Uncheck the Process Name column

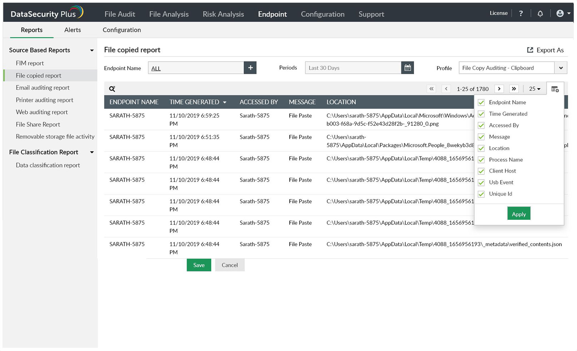coord(481,160)
